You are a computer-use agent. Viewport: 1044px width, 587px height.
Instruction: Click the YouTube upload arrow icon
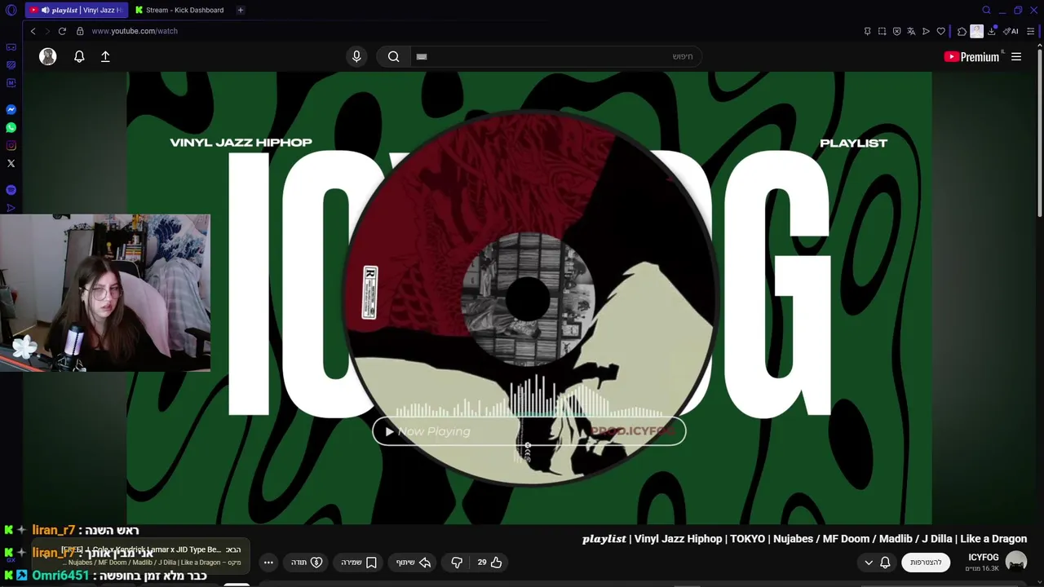tap(105, 56)
